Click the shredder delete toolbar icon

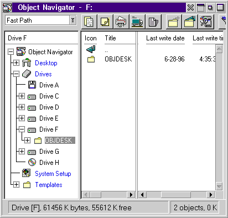click(121, 22)
